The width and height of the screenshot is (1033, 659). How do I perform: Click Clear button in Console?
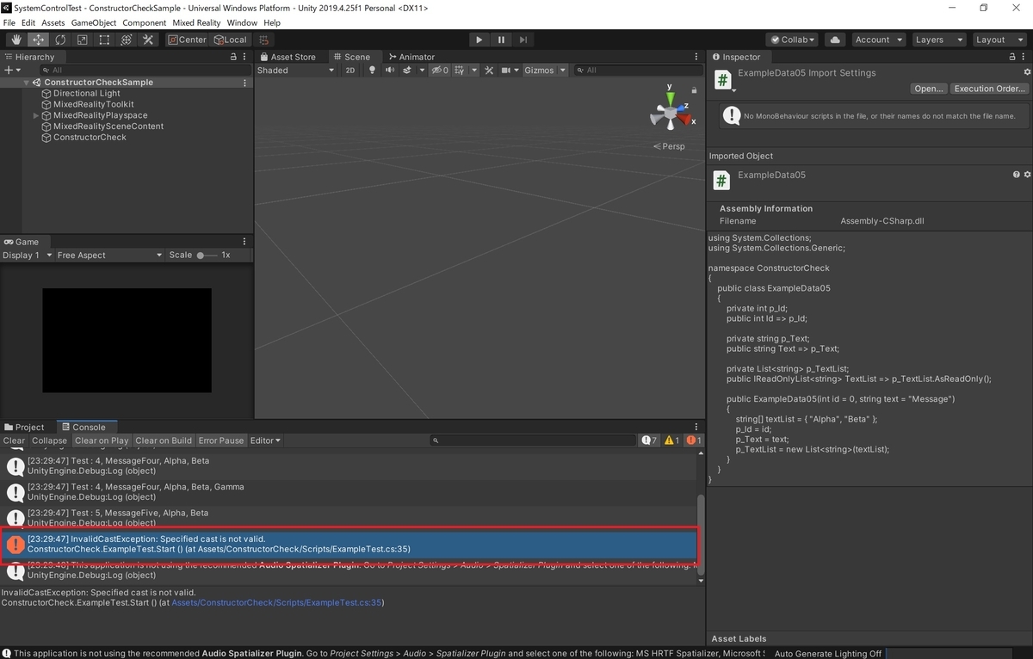[14, 440]
